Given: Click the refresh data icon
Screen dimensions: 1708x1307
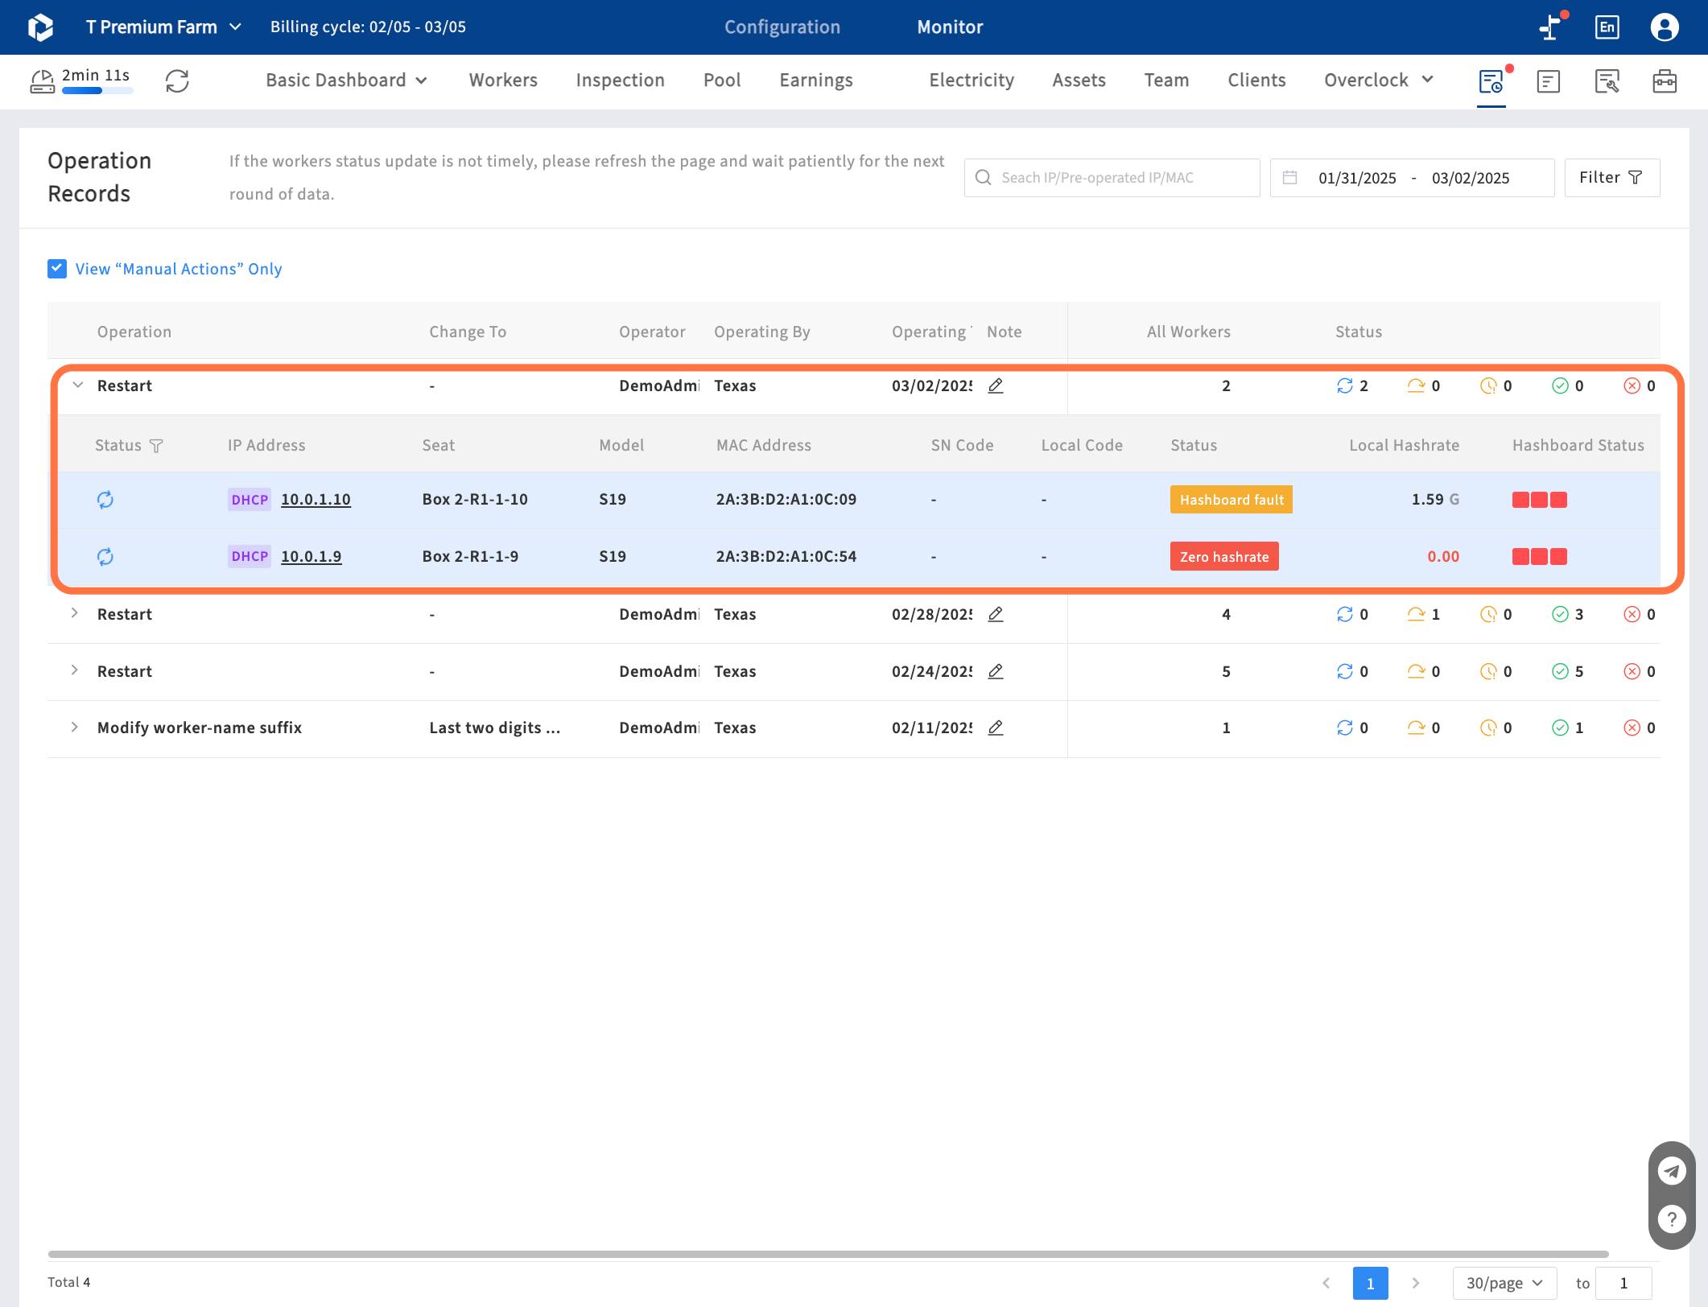Looking at the screenshot, I should 177,80.
